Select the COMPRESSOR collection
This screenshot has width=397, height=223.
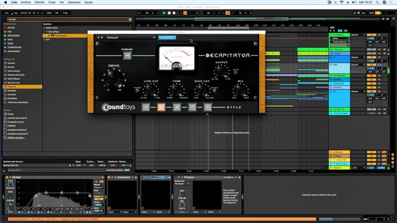click(x=14, y=47)
